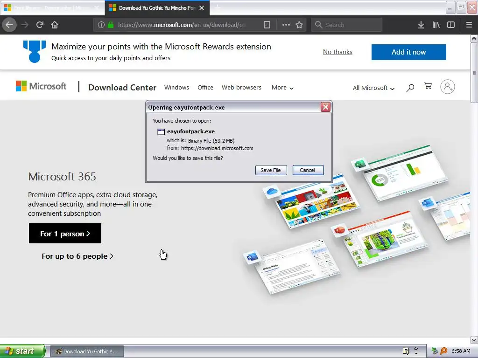Toggle the browser sidebar icon
This screenshot has width=478, height=358.
(451, 25)
